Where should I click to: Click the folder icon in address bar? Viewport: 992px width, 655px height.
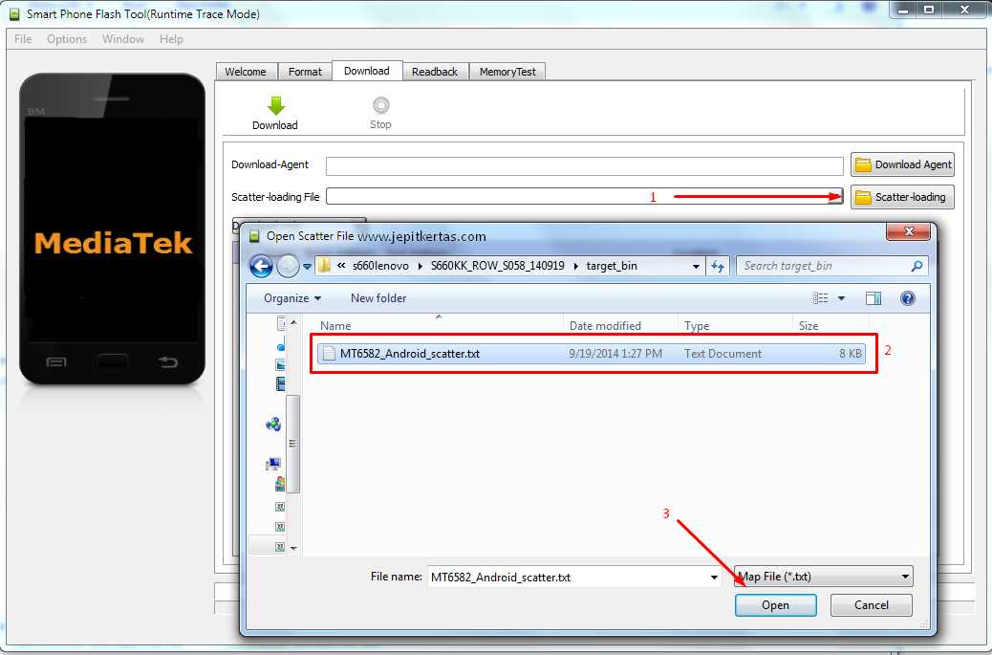coord(324,266)
